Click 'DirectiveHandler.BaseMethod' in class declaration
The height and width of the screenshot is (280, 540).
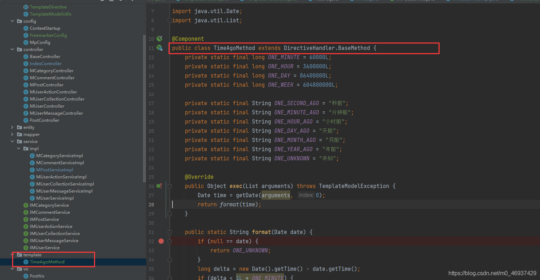327,48
